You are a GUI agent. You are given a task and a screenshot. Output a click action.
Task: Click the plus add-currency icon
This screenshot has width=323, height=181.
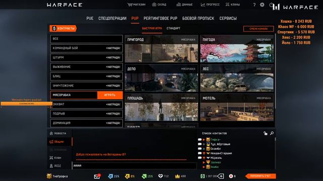[221, 176]
